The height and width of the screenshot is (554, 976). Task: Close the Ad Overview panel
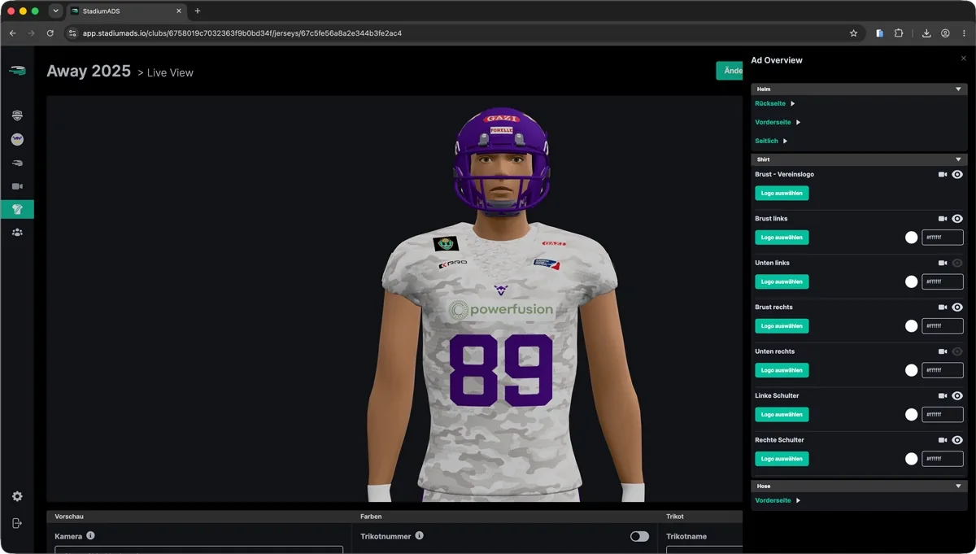pyautogui.click(x=964, y=59)
